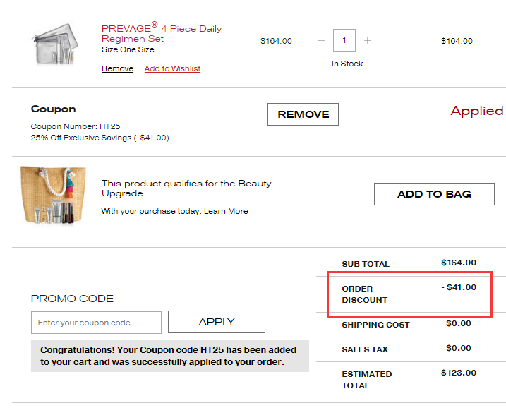The image size is (506, 408).
Task: Click the promo code input field
Action: click(x=96, y=323)
